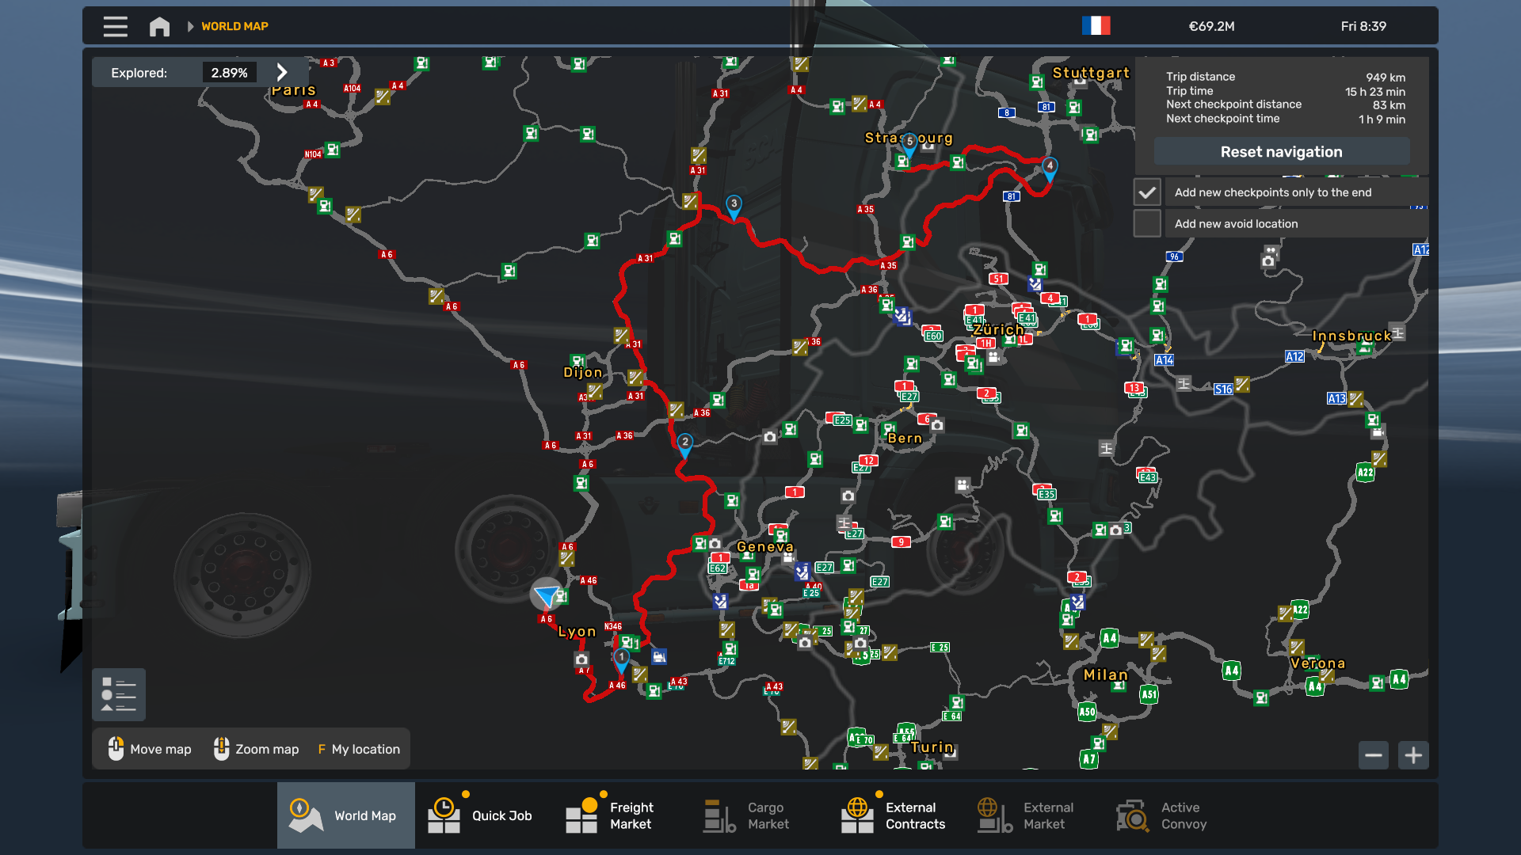
Task: Uncheck add new checkpoints only to end
Action: 1147,192
